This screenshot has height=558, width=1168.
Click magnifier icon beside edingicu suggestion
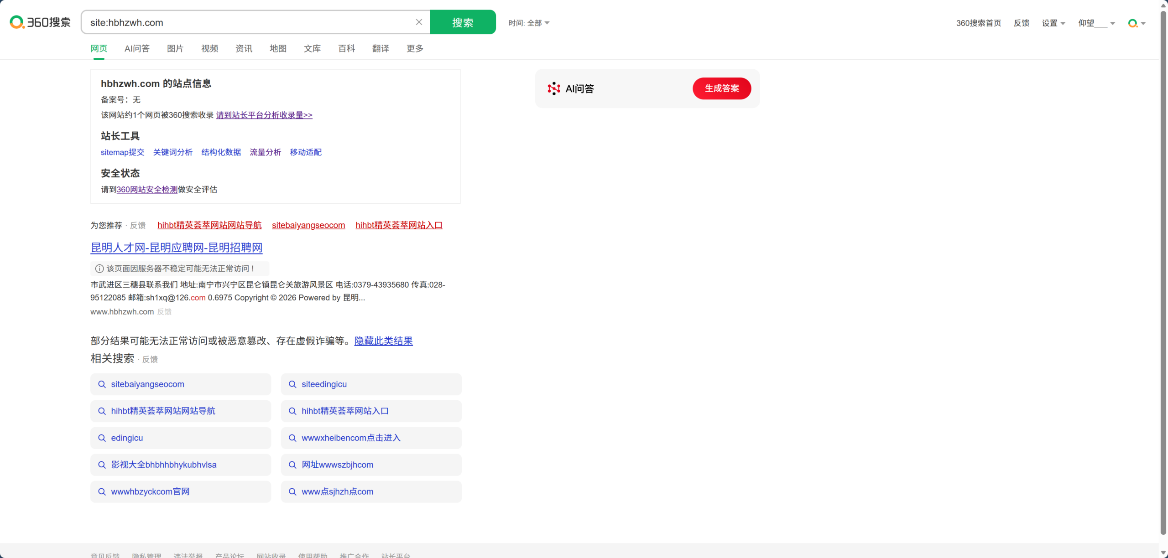point(102,438)
